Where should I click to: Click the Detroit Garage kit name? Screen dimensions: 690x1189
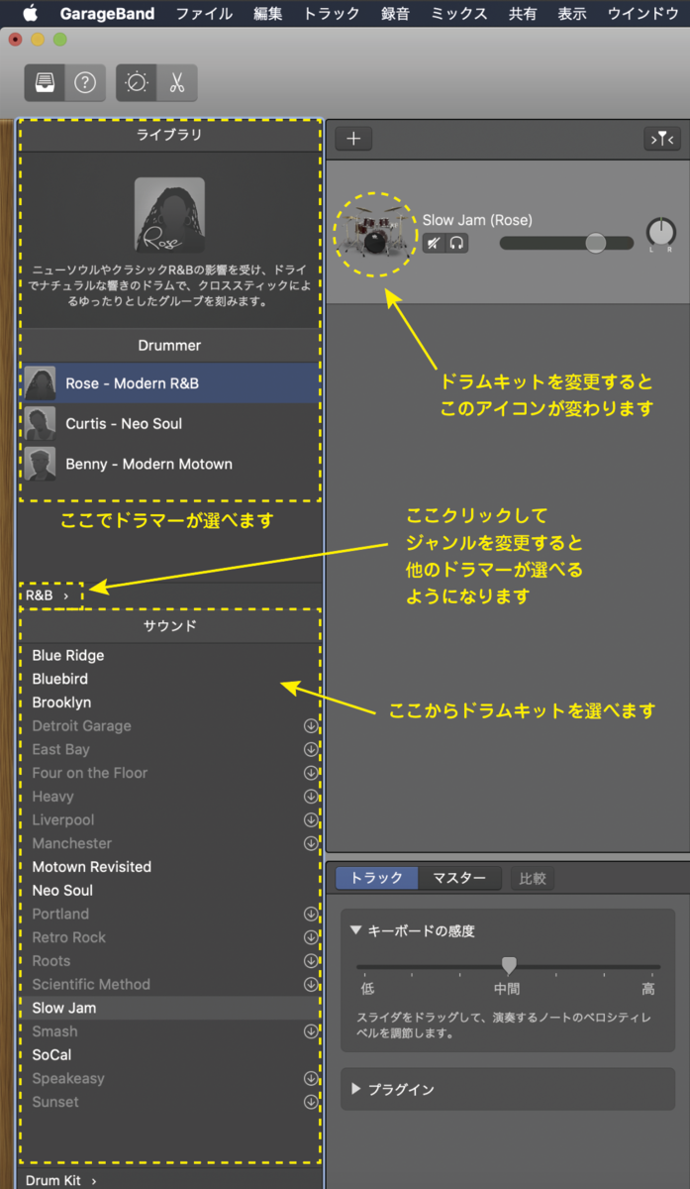(81, 726)
